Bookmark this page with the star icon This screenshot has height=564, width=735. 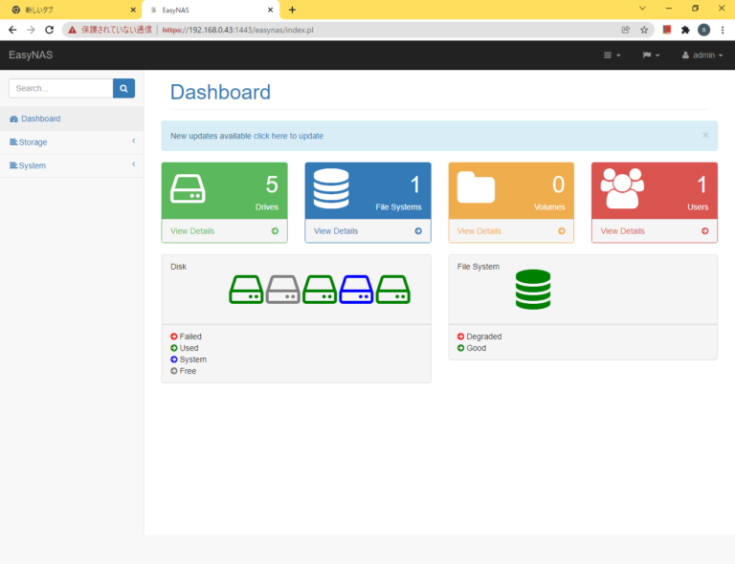click(644, 30)
